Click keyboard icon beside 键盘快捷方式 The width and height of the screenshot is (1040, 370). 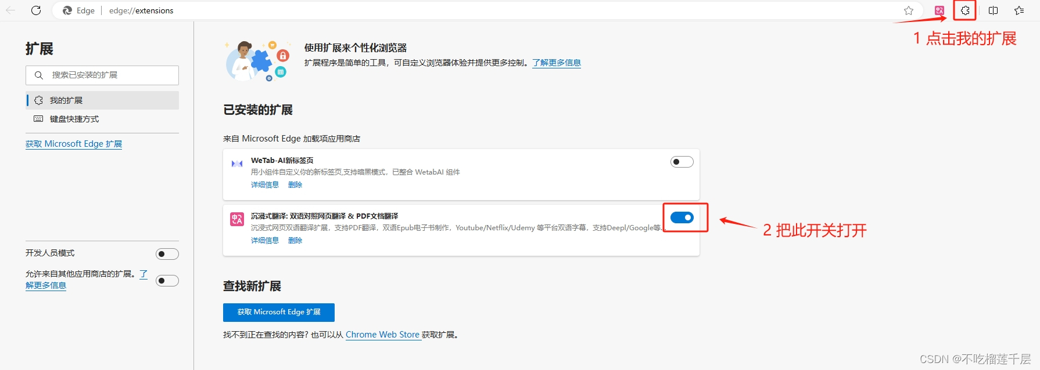tap(38, 119)
